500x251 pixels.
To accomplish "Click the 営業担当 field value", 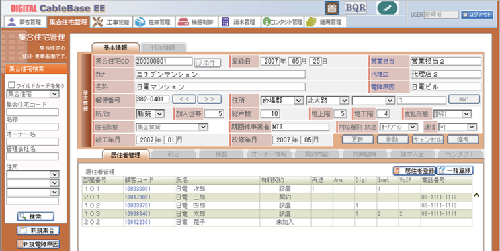I will pos(446,61).
